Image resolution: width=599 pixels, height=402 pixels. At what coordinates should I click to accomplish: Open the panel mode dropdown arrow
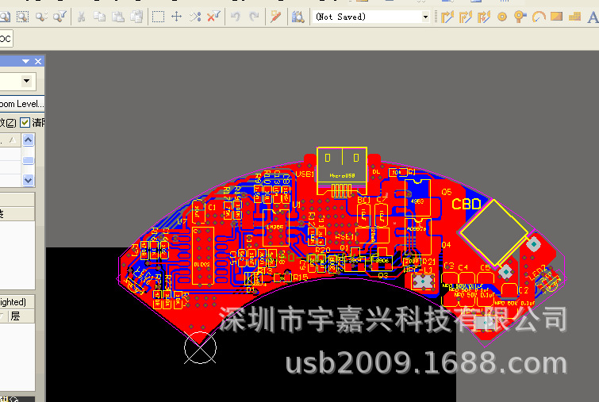click(x=26, y=81)
